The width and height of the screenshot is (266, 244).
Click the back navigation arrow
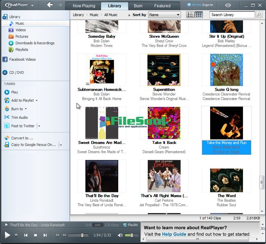pos(50,5)
